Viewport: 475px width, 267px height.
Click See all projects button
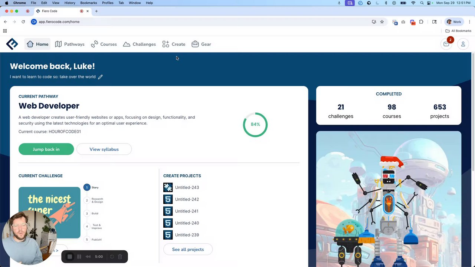point(188,249)
